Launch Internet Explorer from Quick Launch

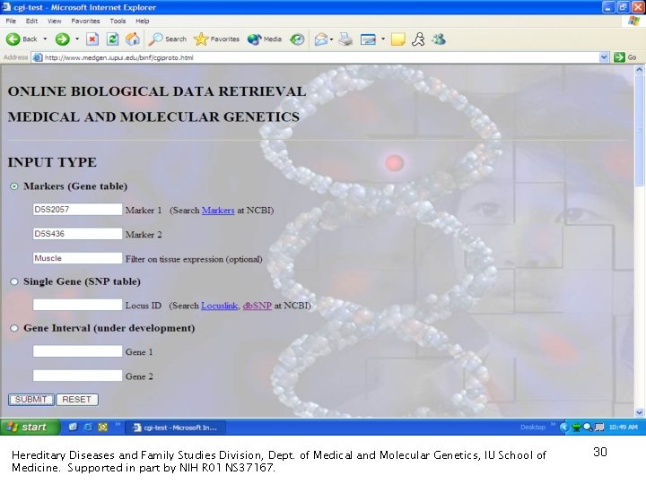click(88, 428)
